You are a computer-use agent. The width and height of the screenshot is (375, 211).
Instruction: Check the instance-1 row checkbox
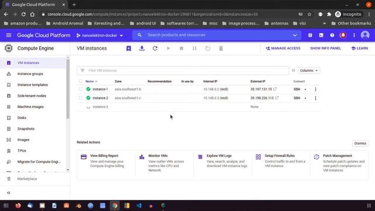point(81,89)
